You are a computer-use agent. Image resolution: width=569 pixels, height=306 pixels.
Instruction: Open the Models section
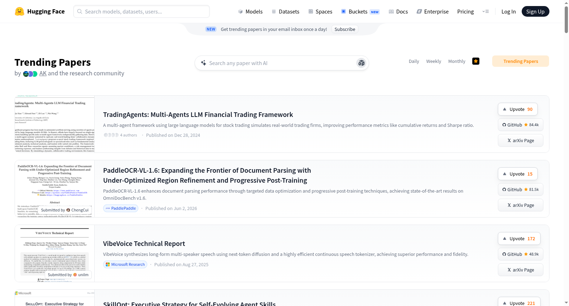[250, 11]
